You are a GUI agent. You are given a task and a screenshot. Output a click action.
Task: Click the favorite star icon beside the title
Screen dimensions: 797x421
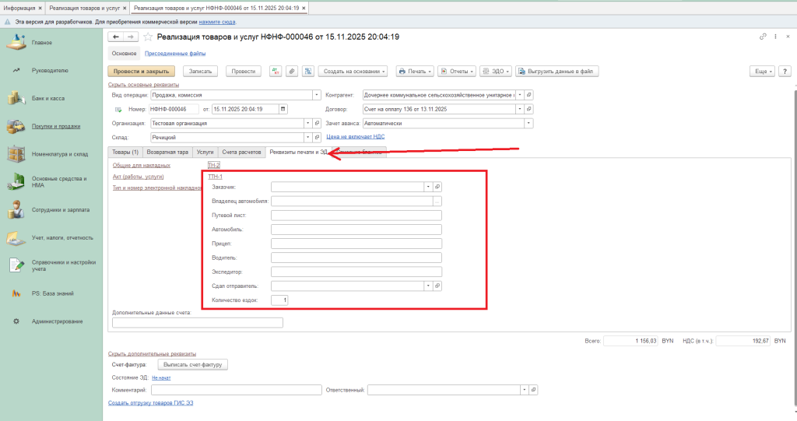coord(148,37)
